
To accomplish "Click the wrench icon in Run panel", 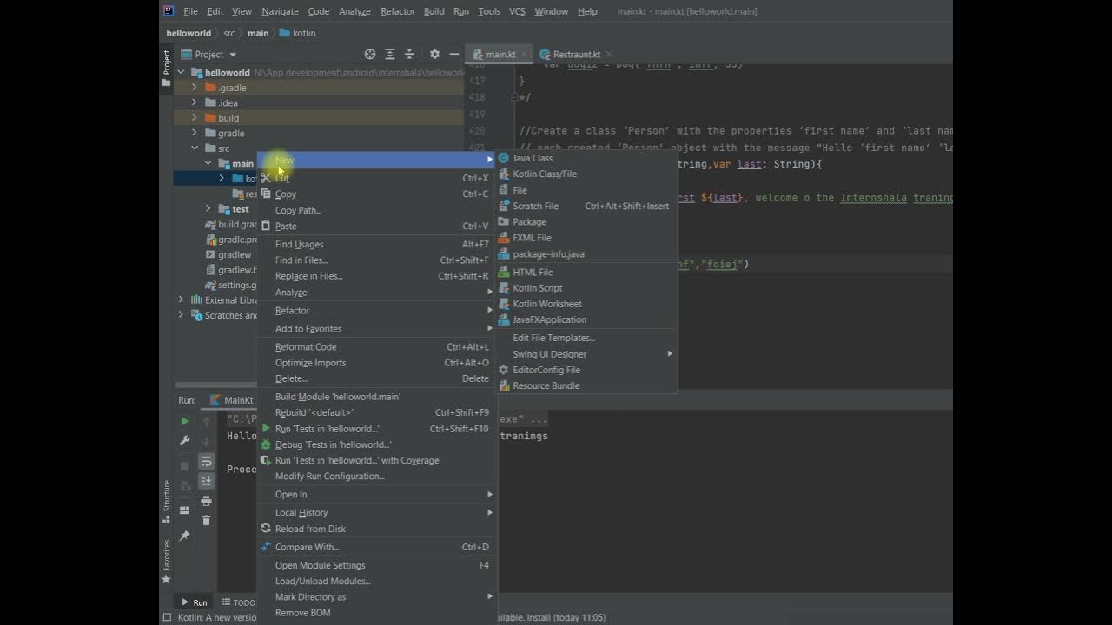I will [184, 441].
